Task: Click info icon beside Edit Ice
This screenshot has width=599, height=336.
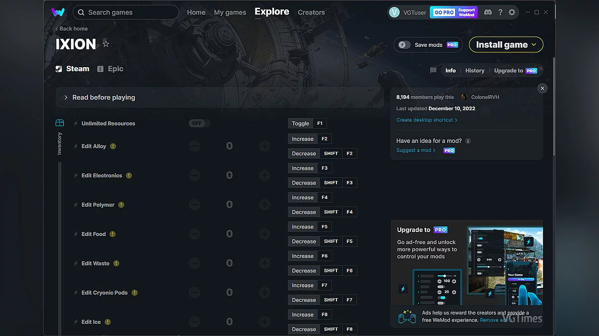Action: 108,322
